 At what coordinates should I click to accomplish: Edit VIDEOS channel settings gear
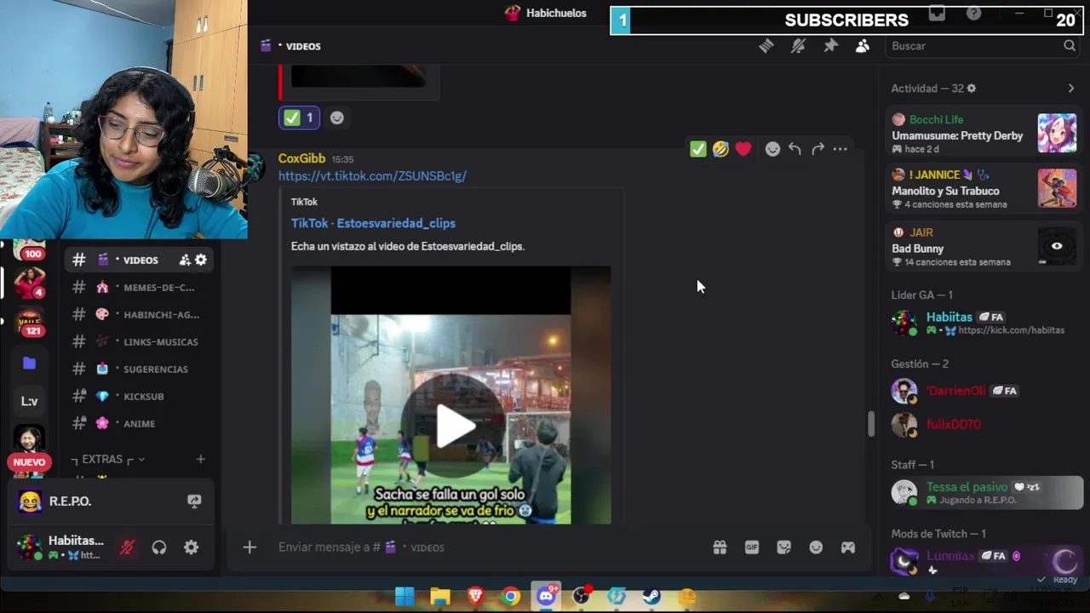click(201, 260)
